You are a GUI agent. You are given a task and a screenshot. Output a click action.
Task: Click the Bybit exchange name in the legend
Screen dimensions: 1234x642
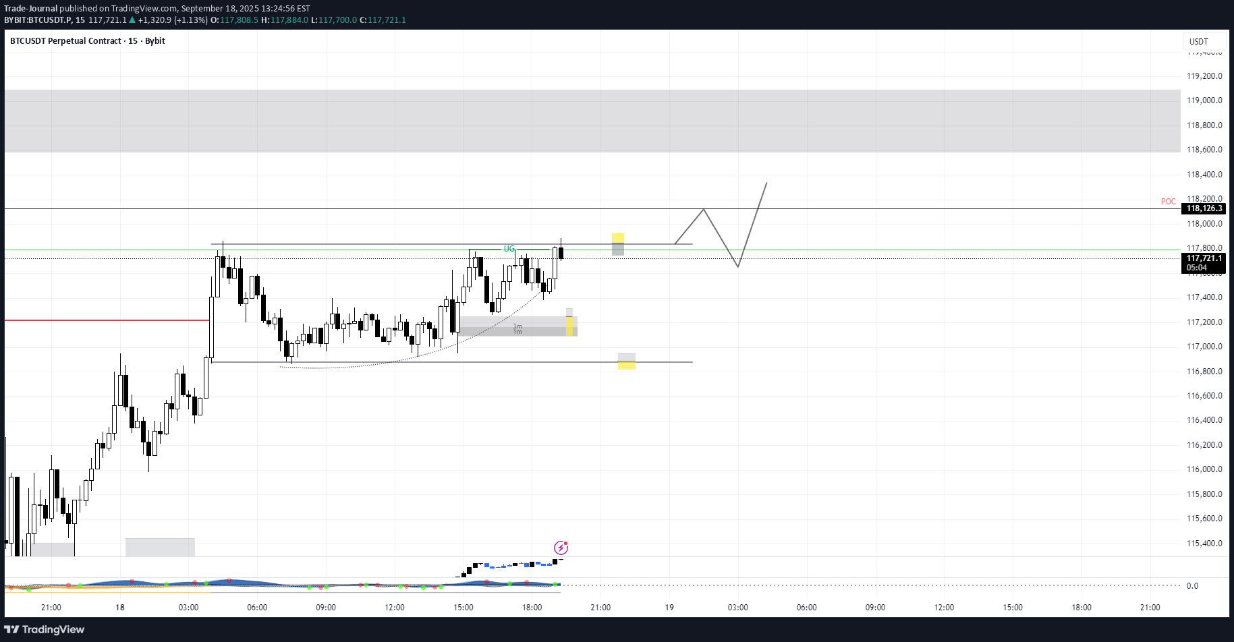tap(155, 40)
